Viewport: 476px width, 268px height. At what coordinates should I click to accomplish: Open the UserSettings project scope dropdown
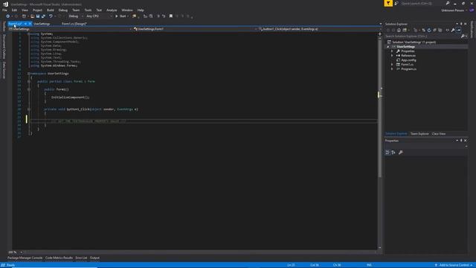[70, 29]
